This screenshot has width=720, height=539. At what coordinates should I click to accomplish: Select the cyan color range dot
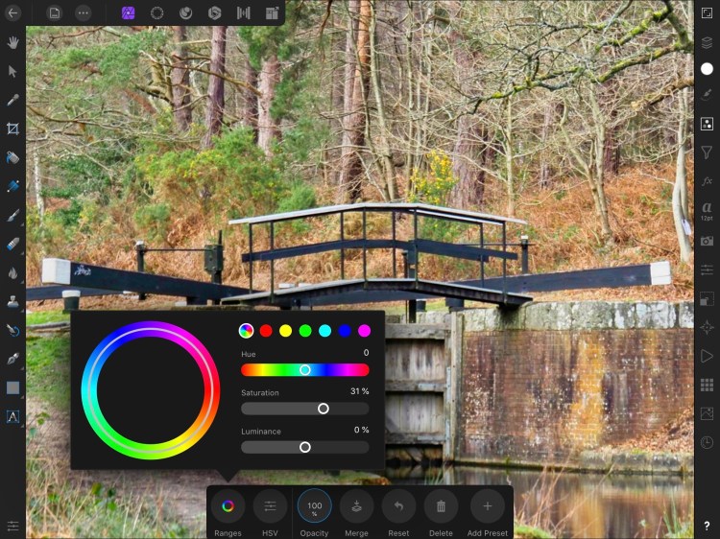pyautogui.click(x=324, y=331)
